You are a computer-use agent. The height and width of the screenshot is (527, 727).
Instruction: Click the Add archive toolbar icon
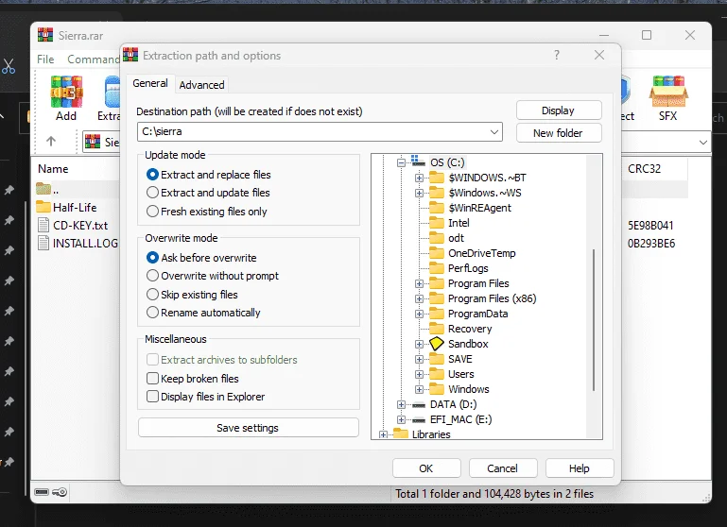click(x=66, y=93)
